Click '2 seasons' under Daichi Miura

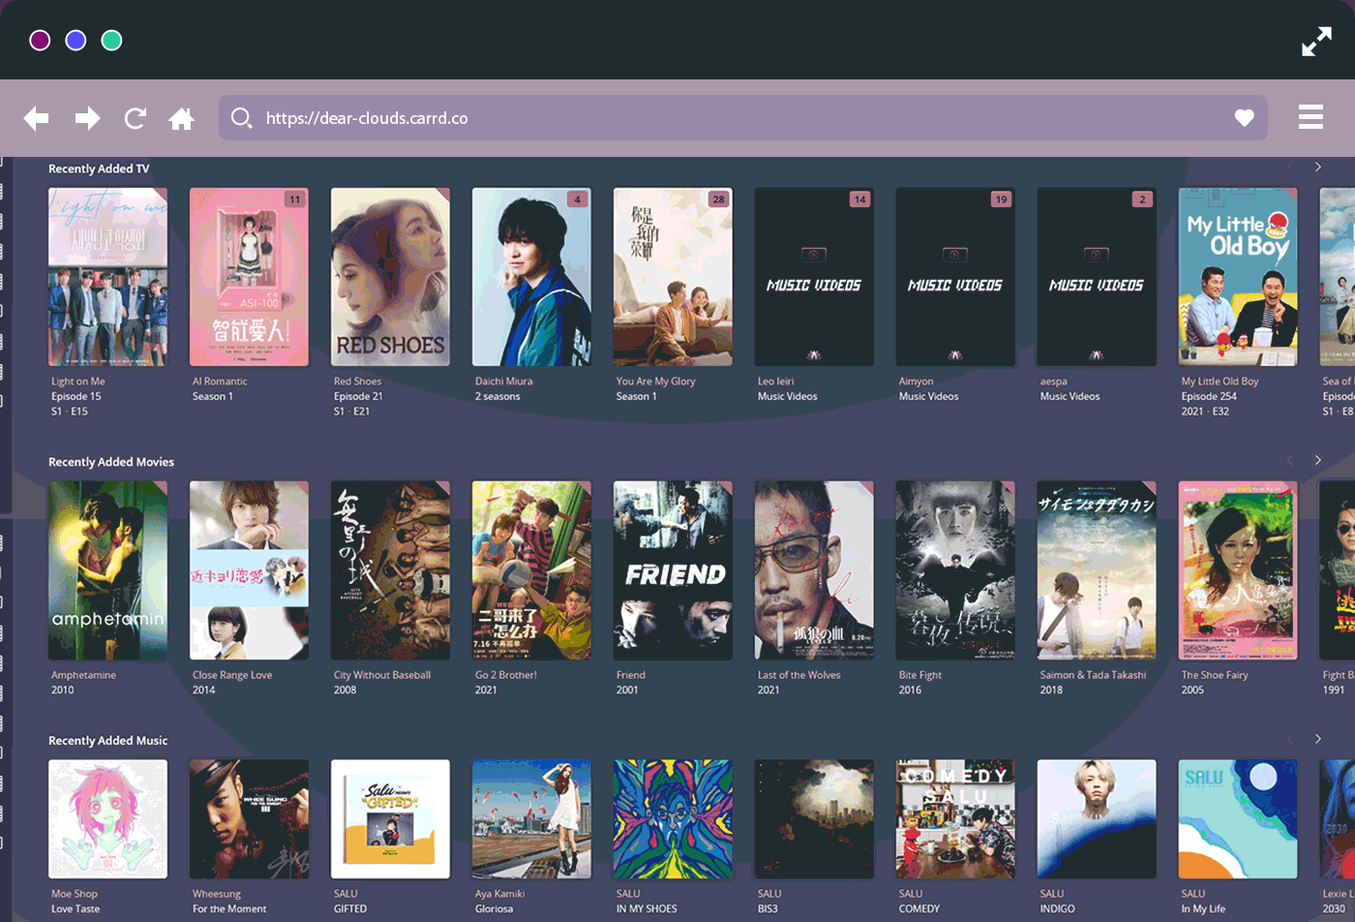click(497, 396)
